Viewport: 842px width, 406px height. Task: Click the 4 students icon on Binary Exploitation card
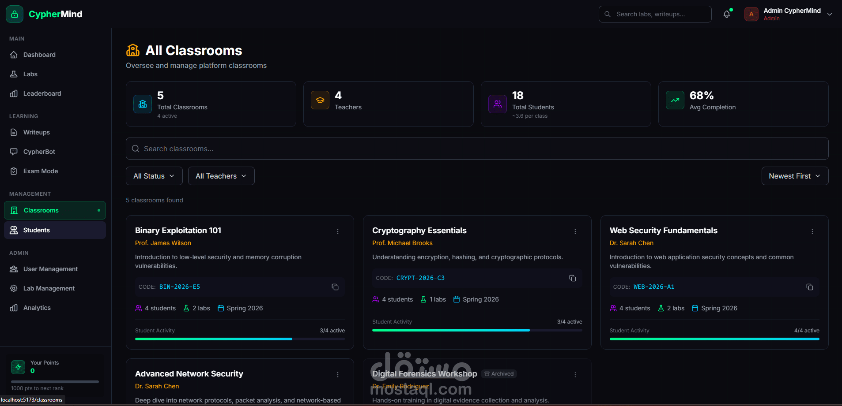139,308
